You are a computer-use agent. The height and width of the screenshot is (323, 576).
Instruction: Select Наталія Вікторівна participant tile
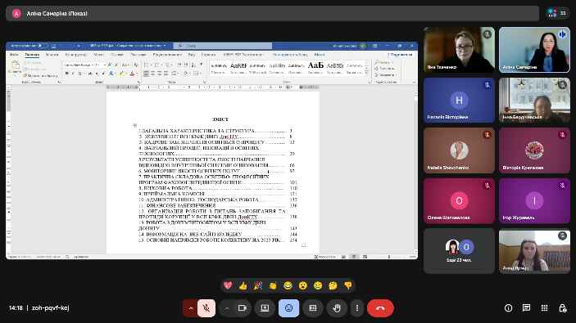tap(459, 100)
